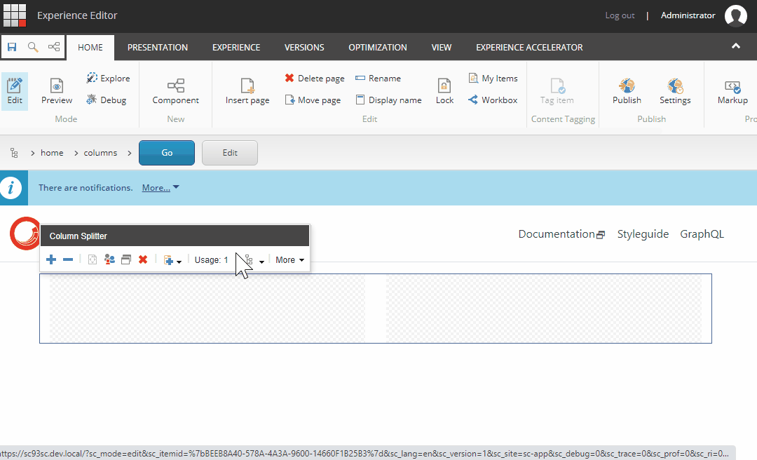Open the user avatar profile icon
757x460 pixels.
tap(736, 16)
